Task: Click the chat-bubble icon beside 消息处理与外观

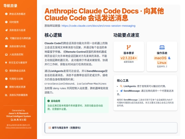Action: 6,46
